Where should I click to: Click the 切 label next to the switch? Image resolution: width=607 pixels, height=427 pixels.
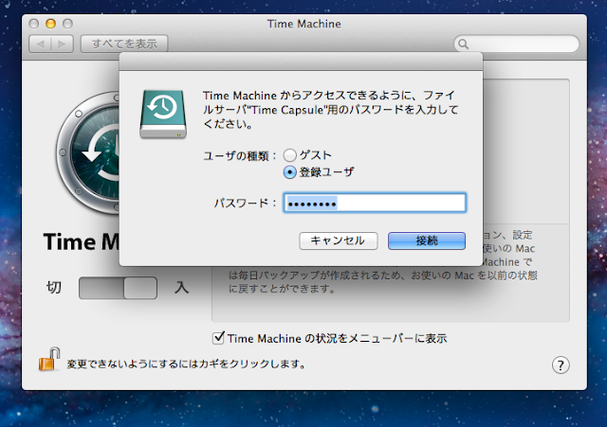[54, 288]
